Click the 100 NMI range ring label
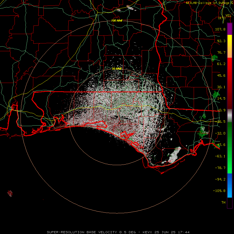 pos(117,21)
